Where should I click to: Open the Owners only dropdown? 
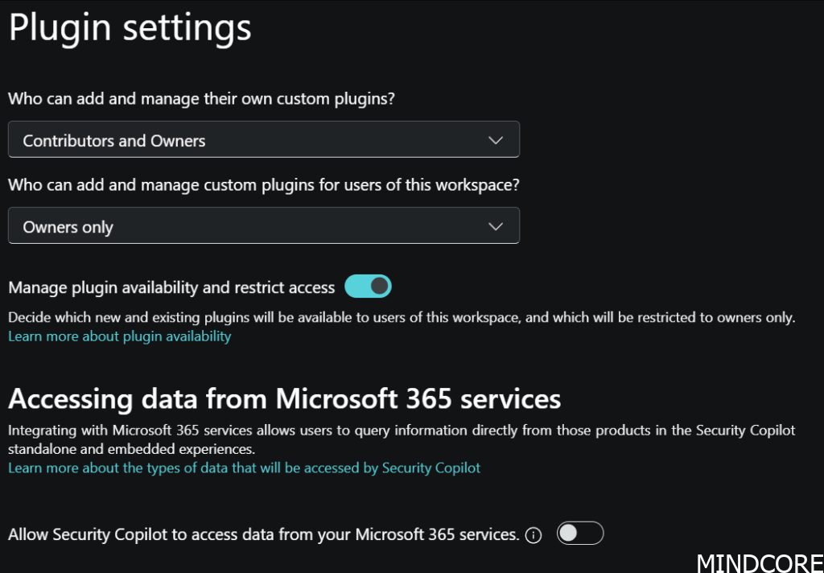pos(263,226)
